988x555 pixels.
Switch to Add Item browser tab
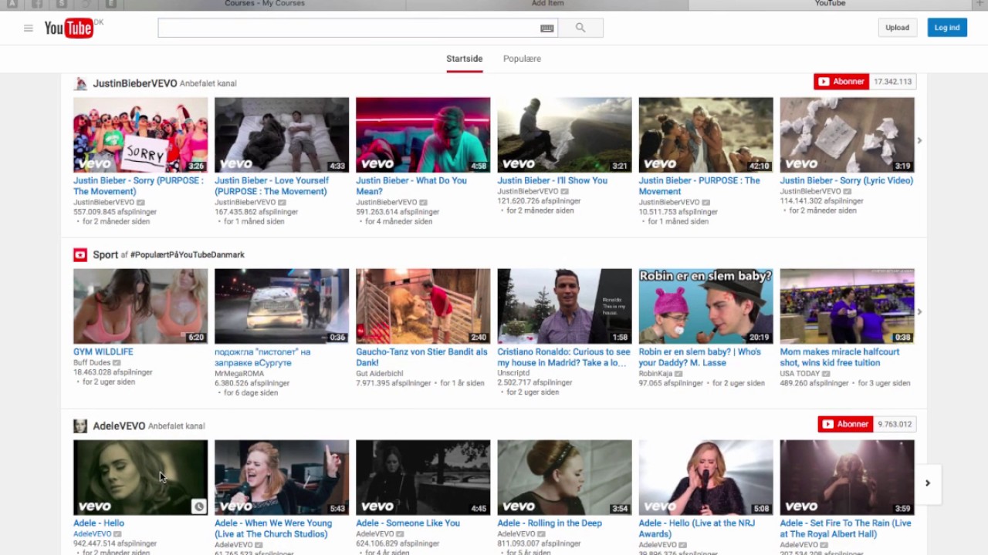pyautogui.click(x=547, y=4)
